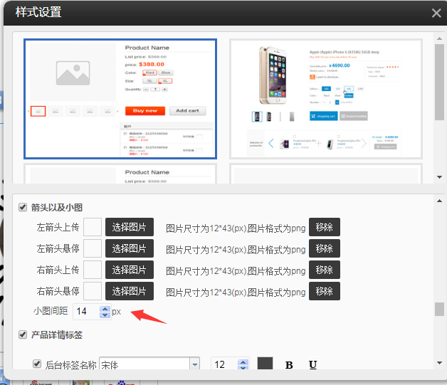This screenshot has width=447, height=385.
Task: Uncheck the 箭头以及小图 checkbox
Action: pos(23,208)
